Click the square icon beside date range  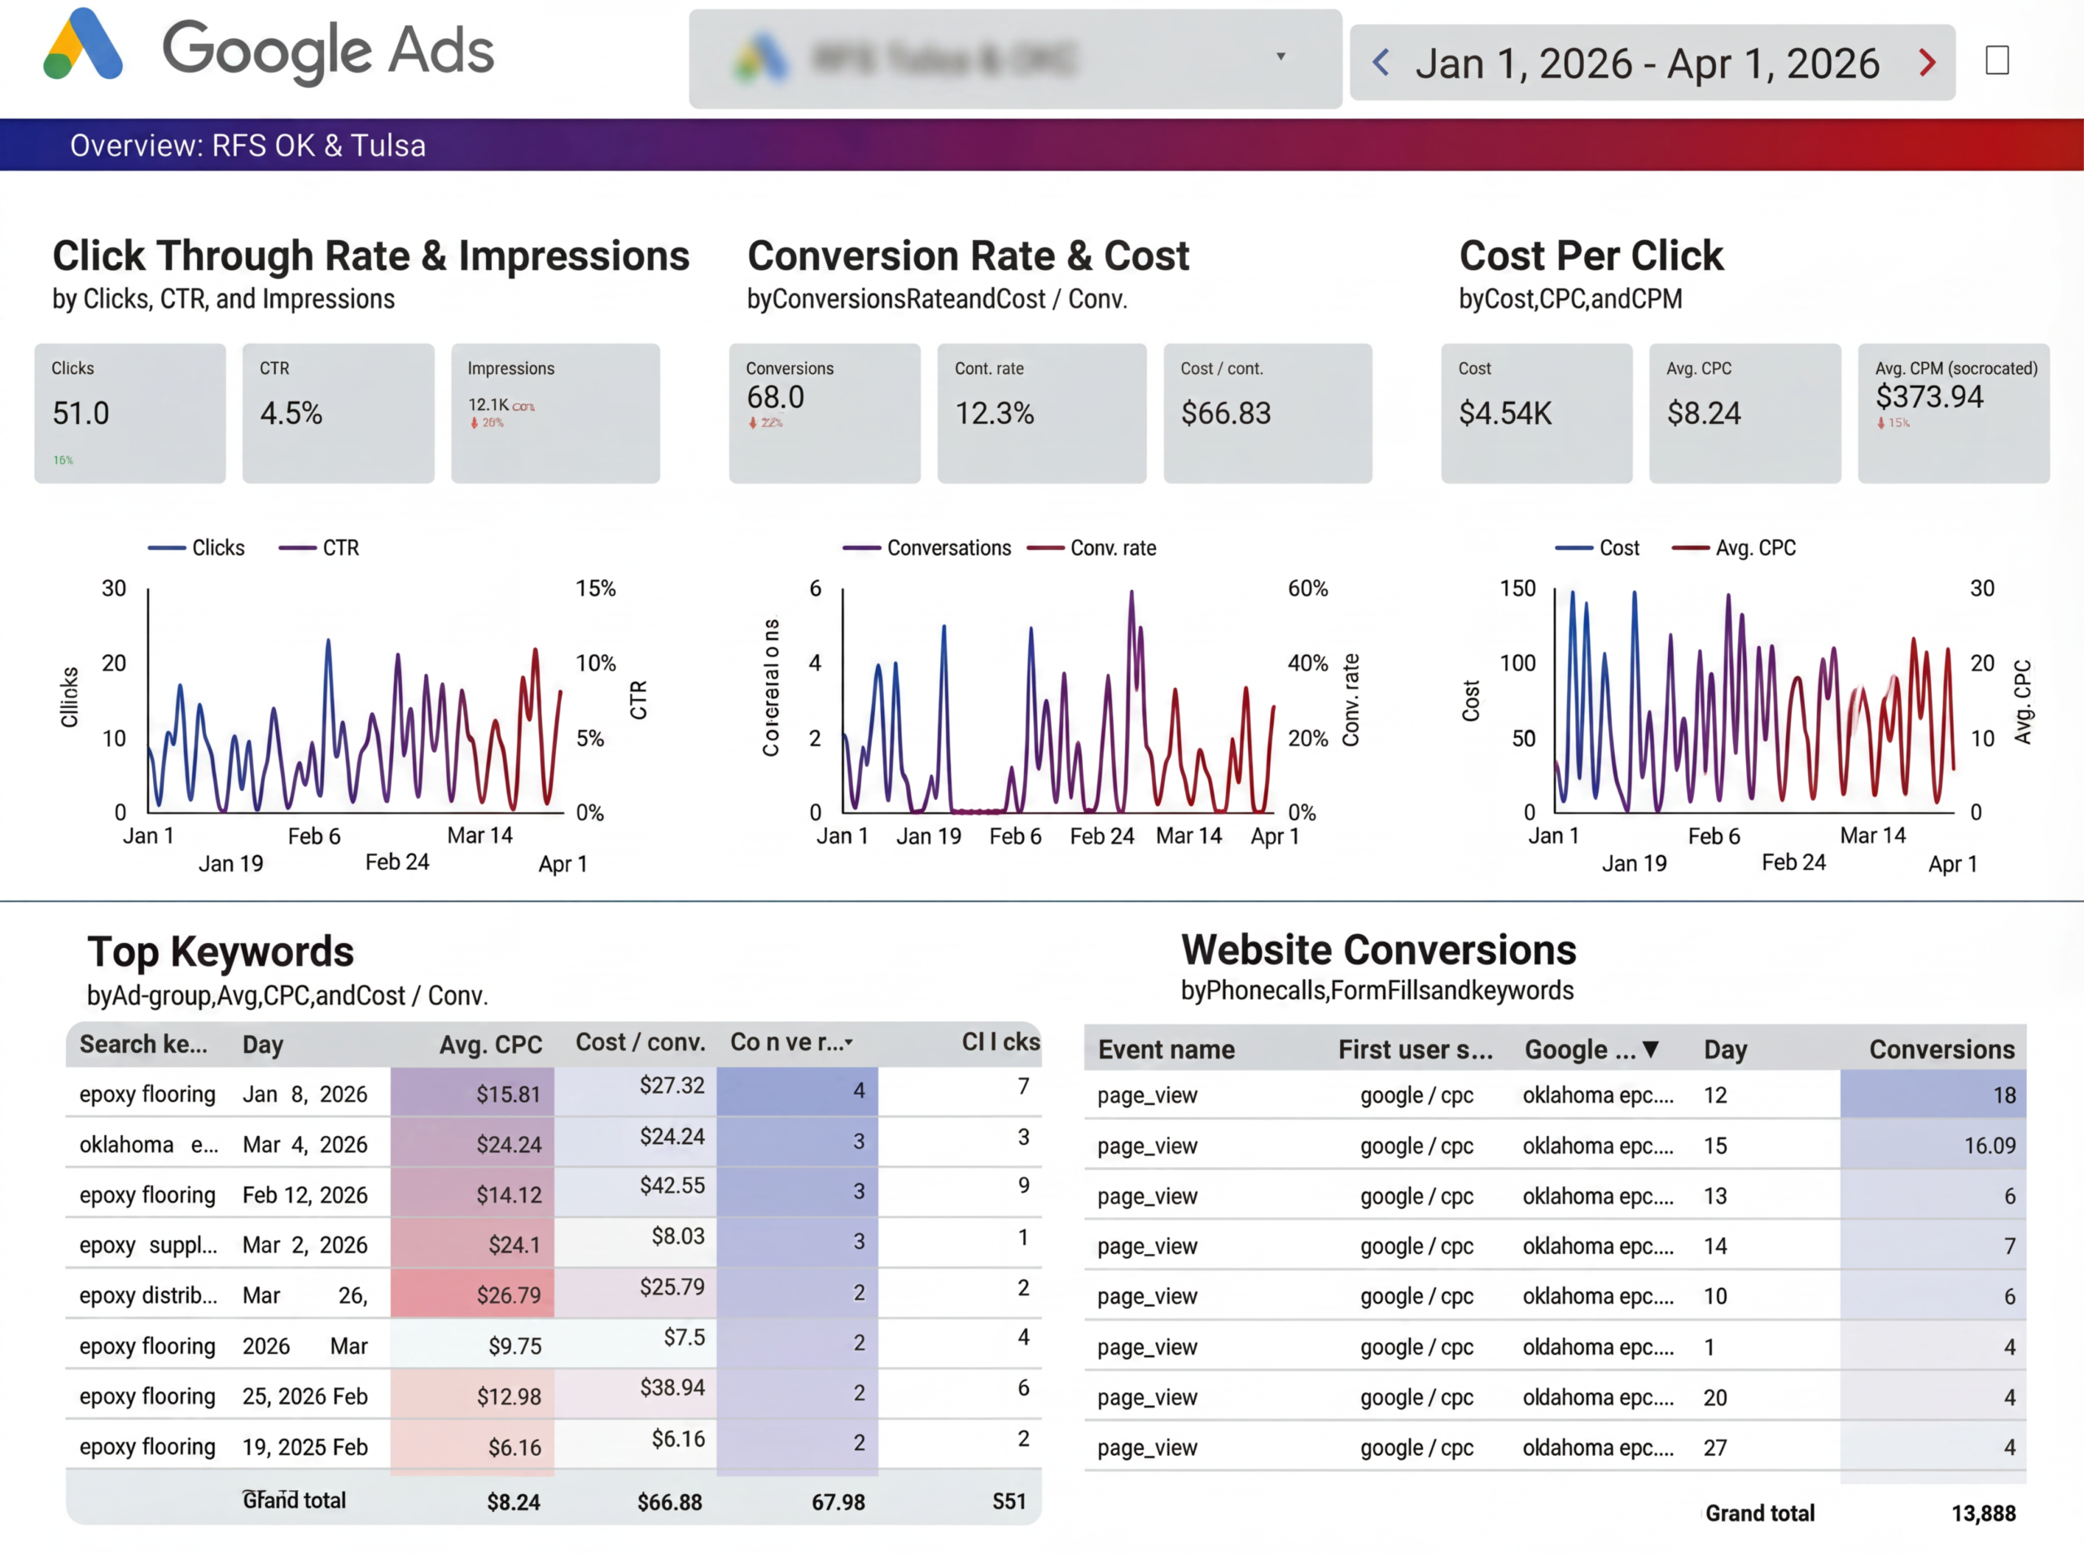tap(1996, 60)
